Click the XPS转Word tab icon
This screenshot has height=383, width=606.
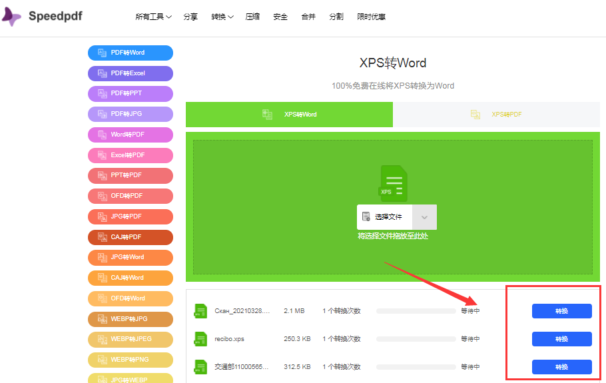268,115
